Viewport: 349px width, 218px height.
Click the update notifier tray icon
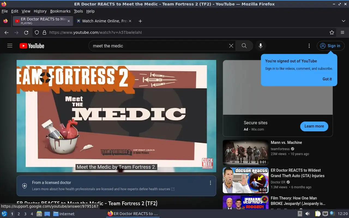[332, 214]
